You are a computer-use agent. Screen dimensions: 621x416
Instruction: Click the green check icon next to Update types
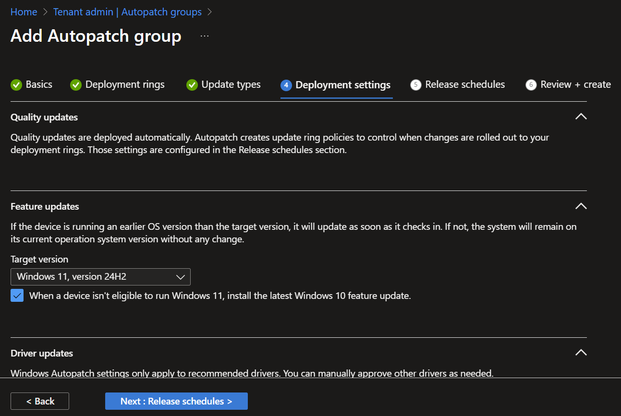point(192,85)
